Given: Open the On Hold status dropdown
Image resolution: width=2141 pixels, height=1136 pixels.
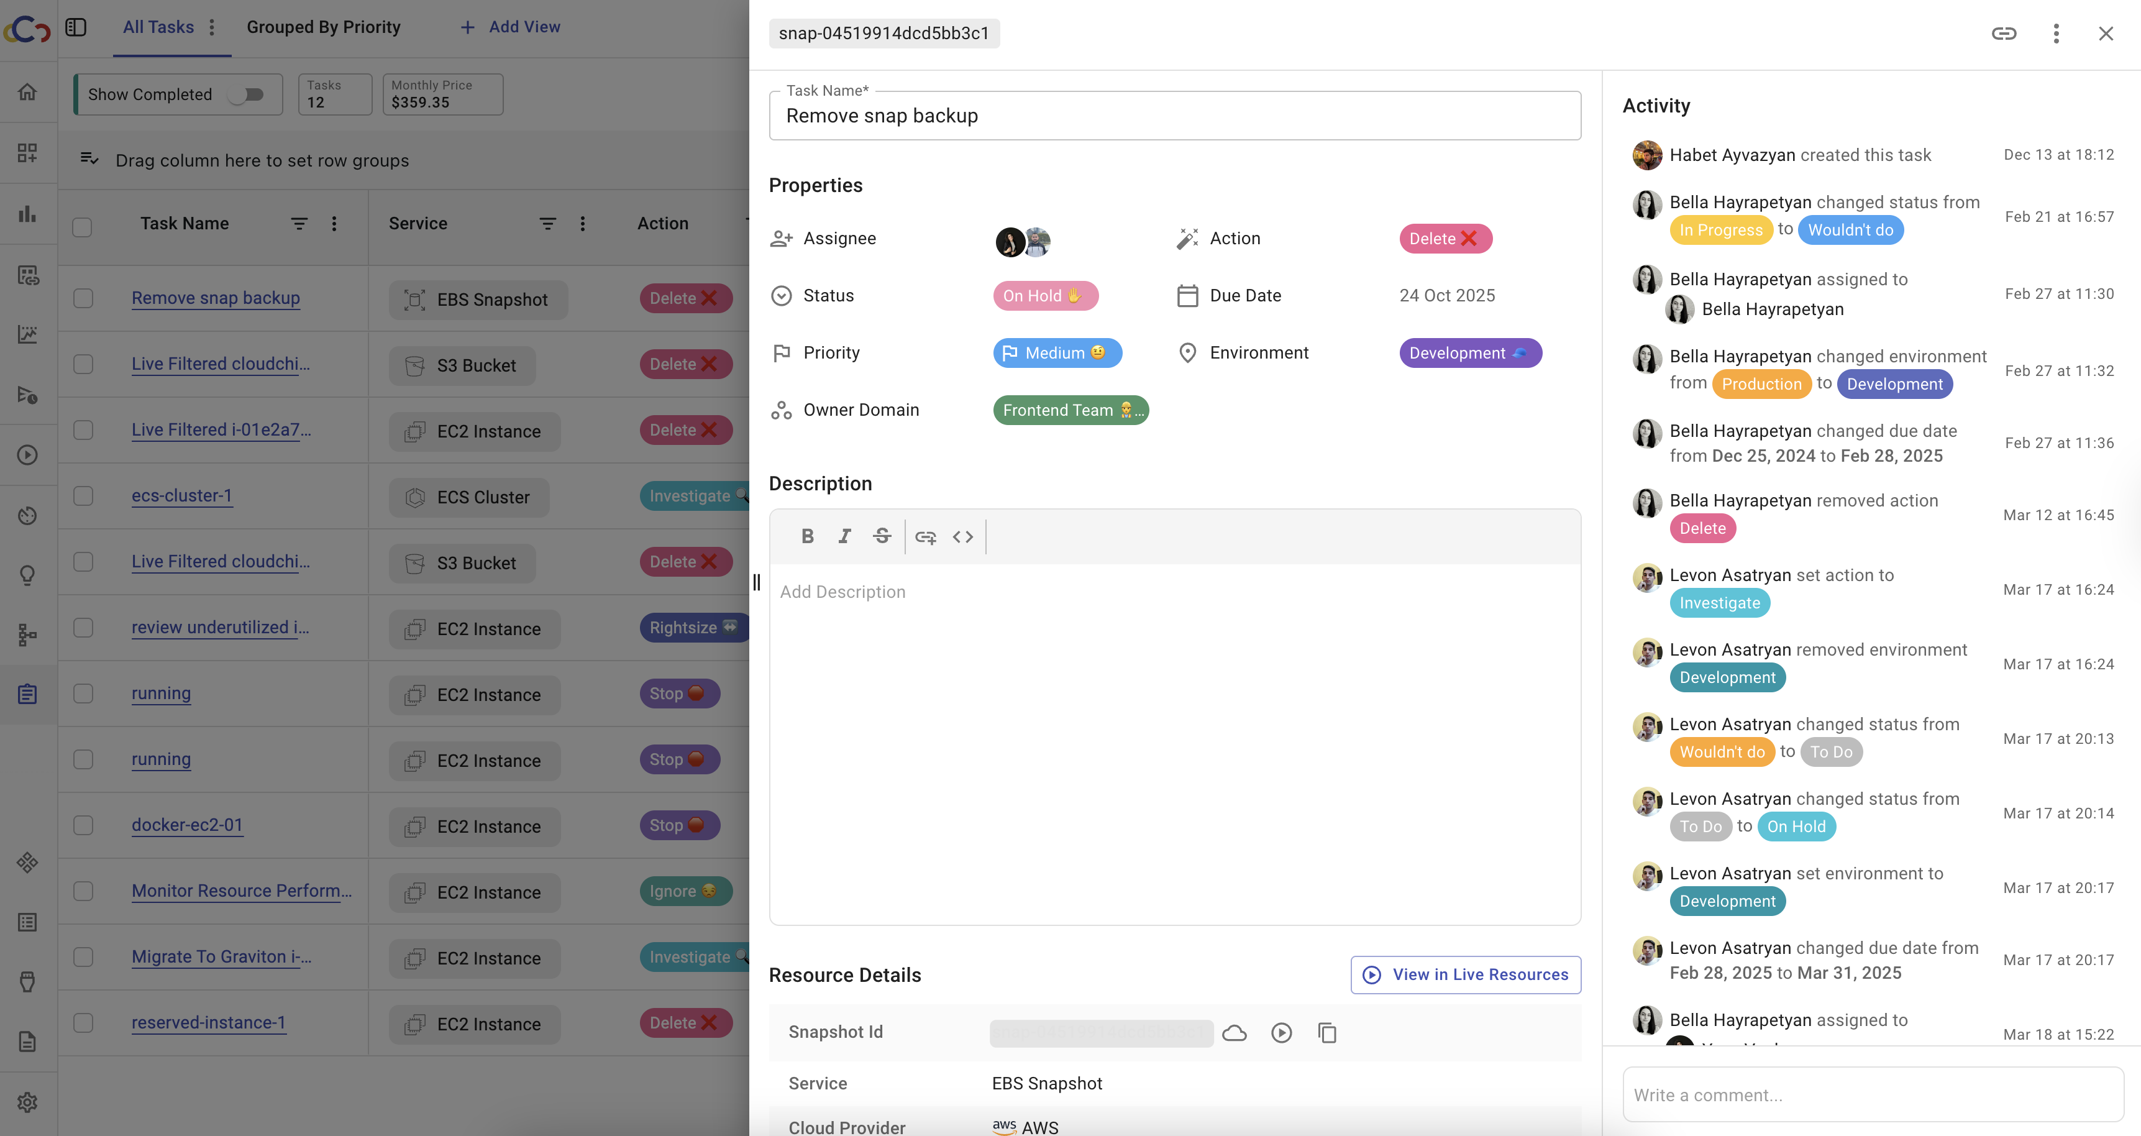Looking at the screenshot, I should [1045, 296].
